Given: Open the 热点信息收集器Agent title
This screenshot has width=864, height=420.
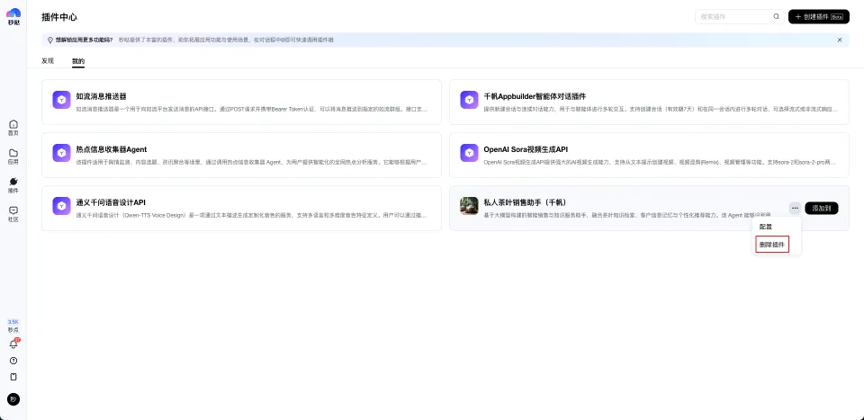Looking at the screenshot, I should [x=112, y=149].
